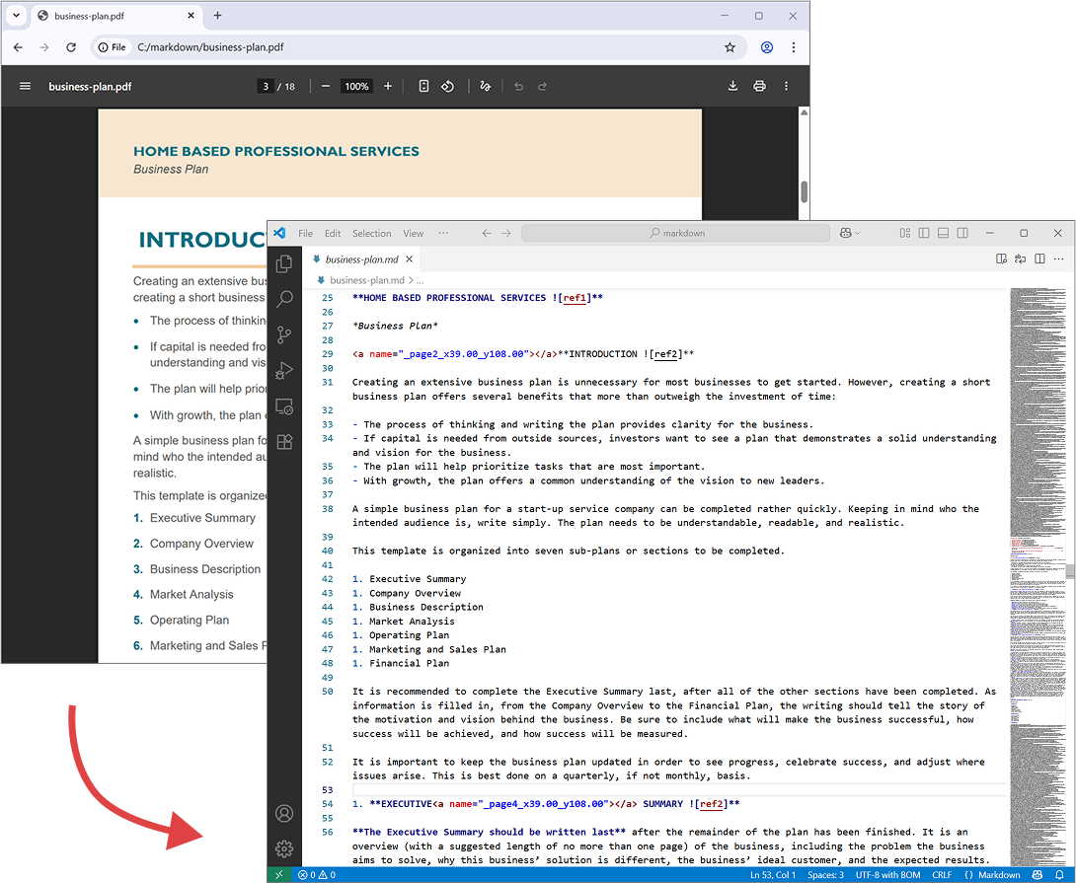Select the Source Control icon

[284, 334]
